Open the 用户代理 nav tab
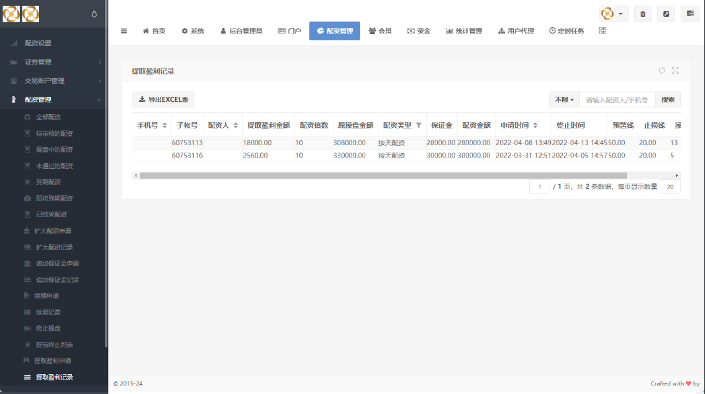 [516, 31]
